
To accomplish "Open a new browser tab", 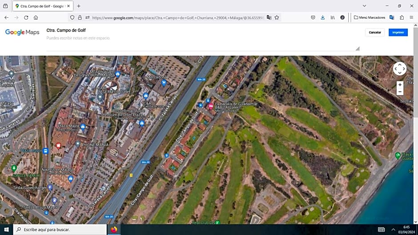I will pos(79,6).
